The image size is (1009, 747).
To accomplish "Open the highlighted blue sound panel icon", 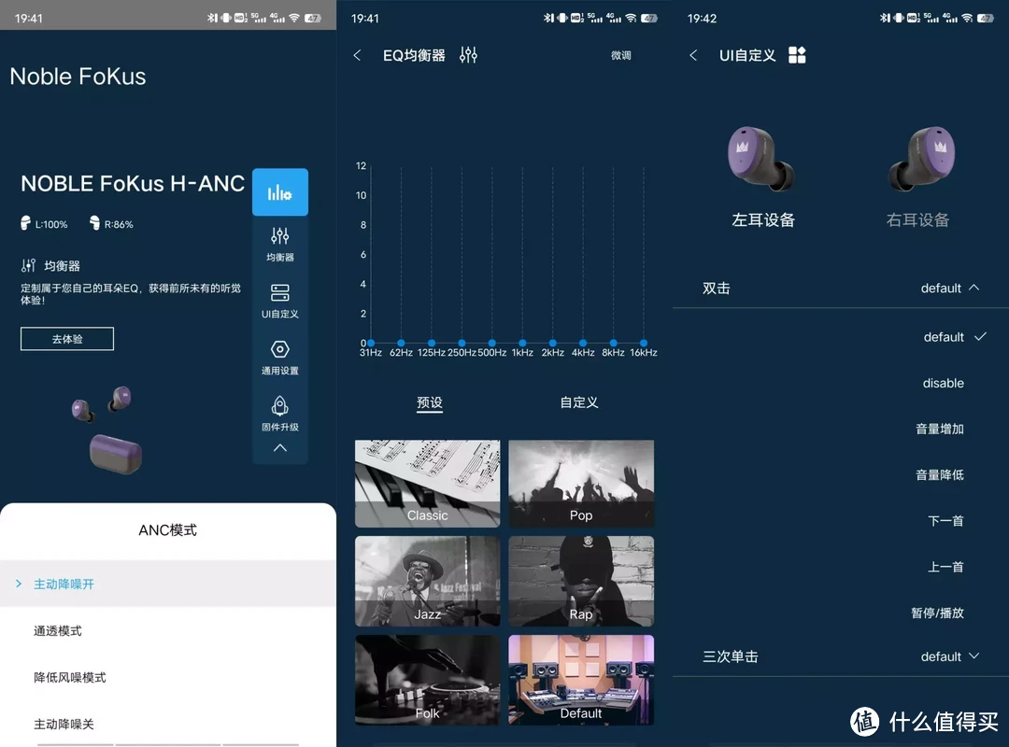I will point(280,192).
